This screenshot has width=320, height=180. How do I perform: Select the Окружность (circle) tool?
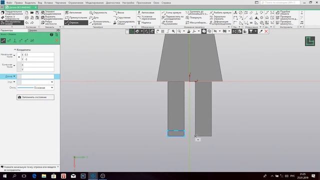click(x=98, y=12)
